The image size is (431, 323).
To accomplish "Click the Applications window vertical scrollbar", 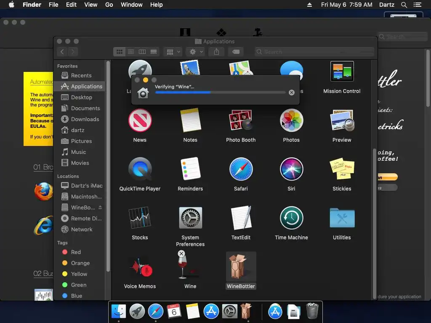I will [x=374, y=224].
